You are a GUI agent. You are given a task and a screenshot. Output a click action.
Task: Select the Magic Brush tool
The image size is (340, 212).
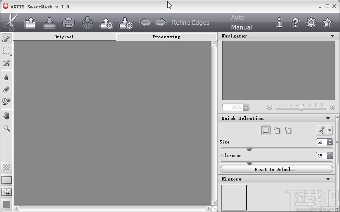(6, 63)
